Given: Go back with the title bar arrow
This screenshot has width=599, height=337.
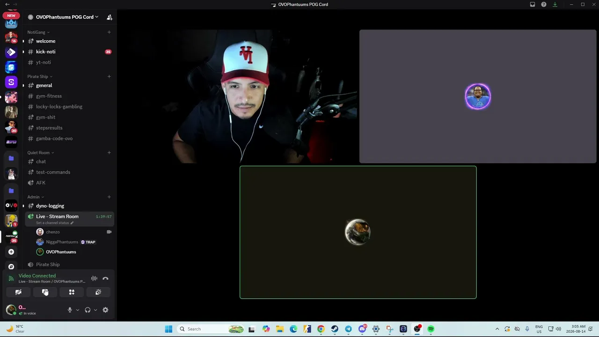Looking at the screenshot, I should [7, 4].
